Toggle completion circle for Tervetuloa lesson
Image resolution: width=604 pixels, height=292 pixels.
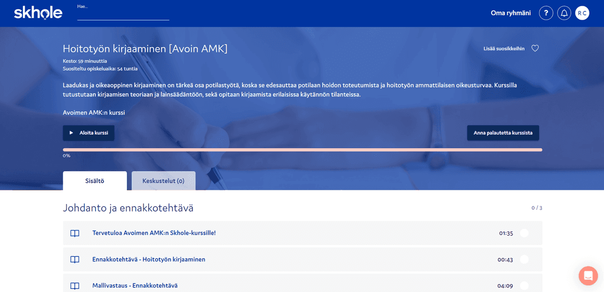[x=524, y=233]
